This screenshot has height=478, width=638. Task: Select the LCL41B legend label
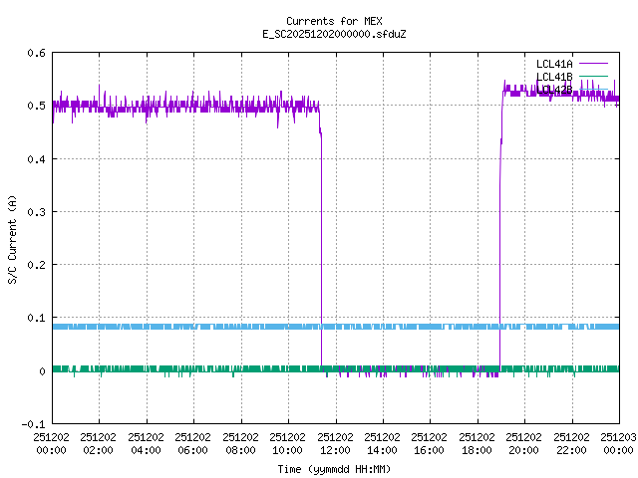tap(554, 77)
